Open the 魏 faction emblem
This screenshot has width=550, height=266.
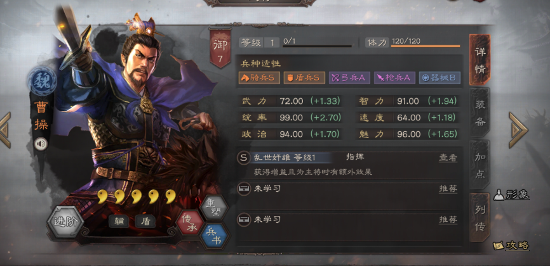tap(42, 81)
